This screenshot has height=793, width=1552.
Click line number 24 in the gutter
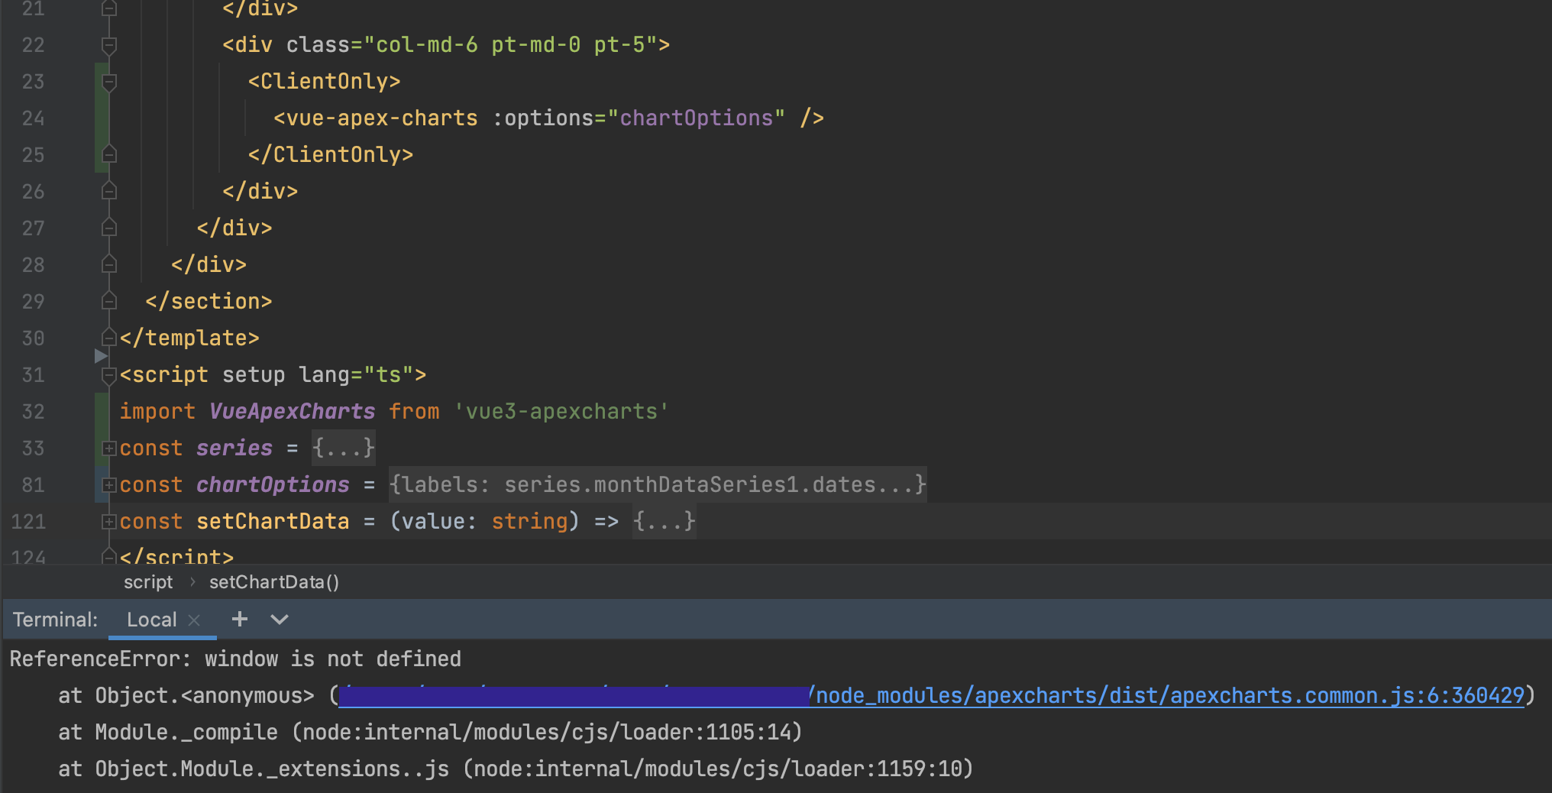click(x=33, y=118)
